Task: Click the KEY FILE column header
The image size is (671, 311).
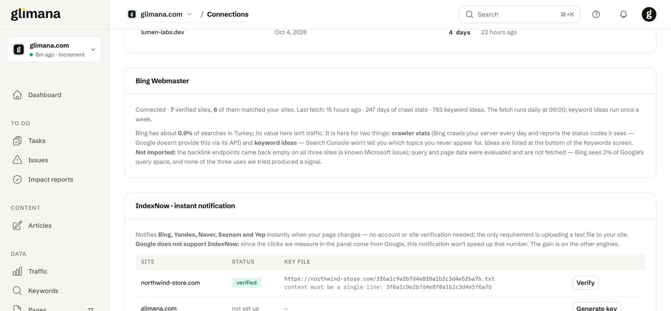Action: click(297, 262)
